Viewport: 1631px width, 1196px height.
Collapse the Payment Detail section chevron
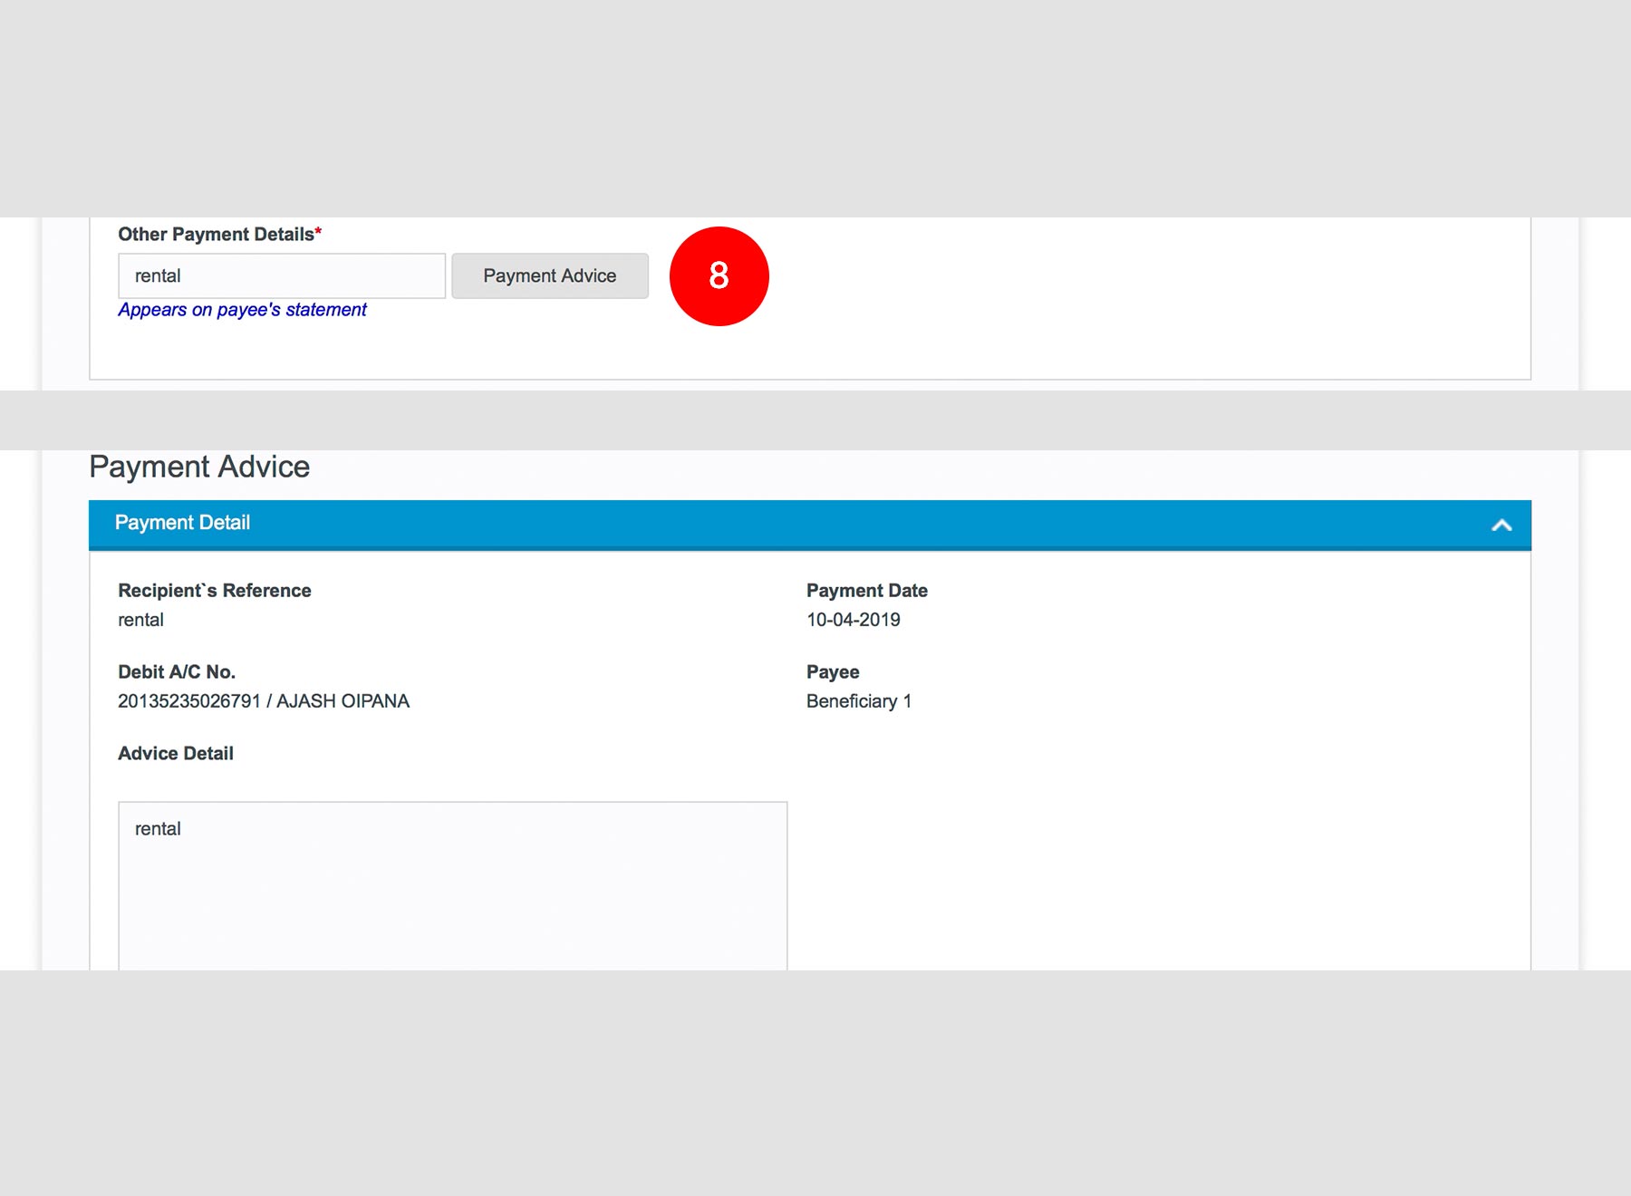coord(1501,525)
